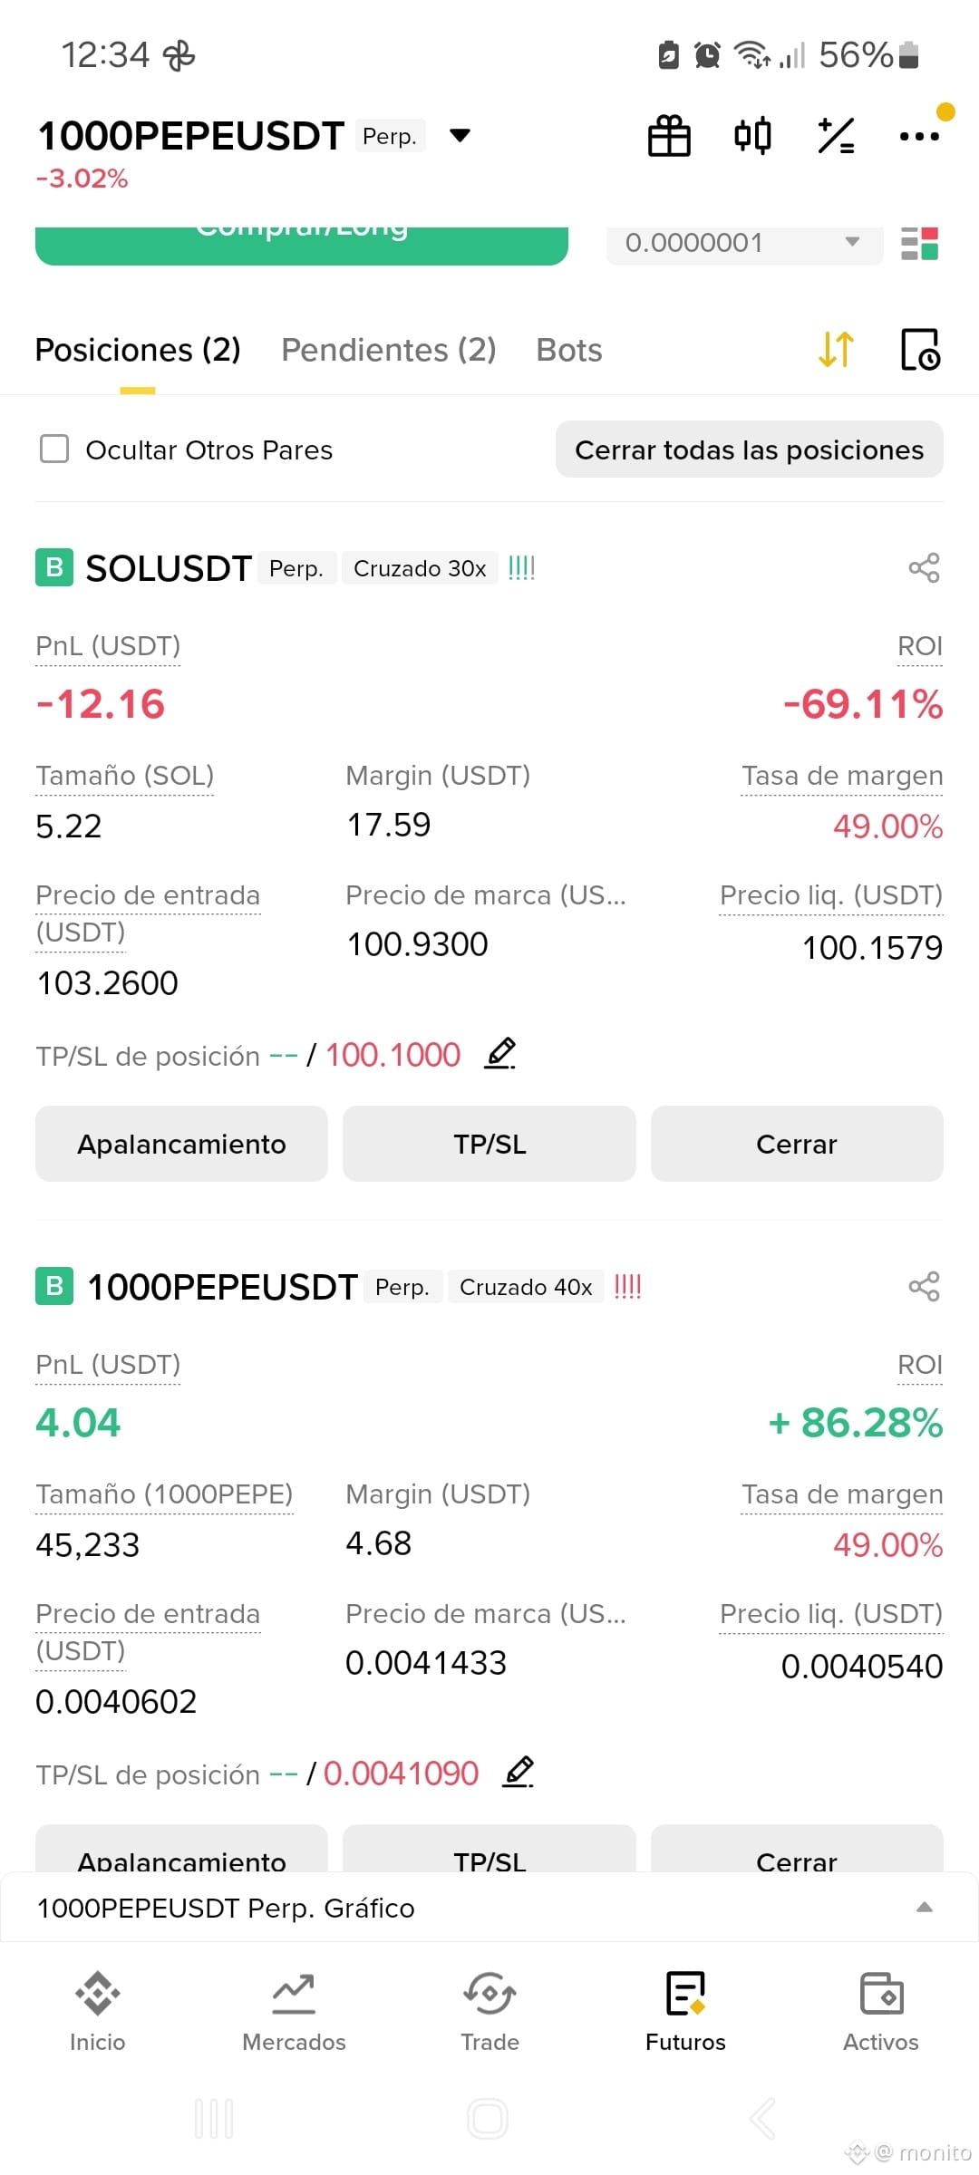Open the gift rewards icon
Image resolution: width=979 pixels, height=2175 pixels.
click(669, 136)
